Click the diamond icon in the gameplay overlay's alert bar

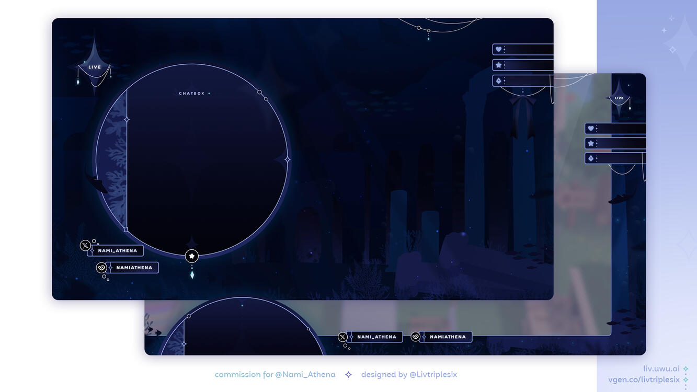pos(591,158)
